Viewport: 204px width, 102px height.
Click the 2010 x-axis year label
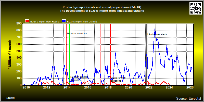[x=26, y=87]
